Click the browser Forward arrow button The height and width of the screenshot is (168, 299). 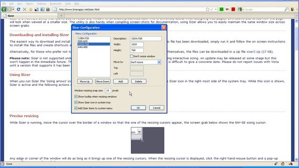tap(9, 9)
